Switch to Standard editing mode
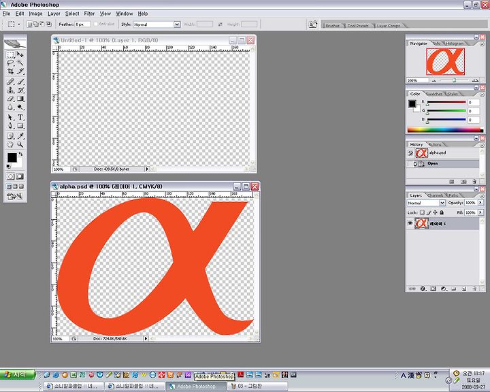 (x=11, y=177)
